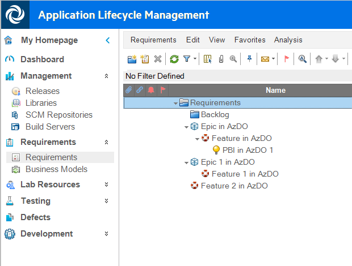Click the paperclip Attachments toolbar icon

[221, 59]
